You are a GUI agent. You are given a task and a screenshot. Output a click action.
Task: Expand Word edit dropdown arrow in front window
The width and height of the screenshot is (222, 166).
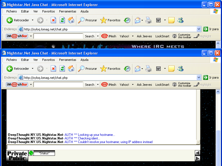[165, 69]
